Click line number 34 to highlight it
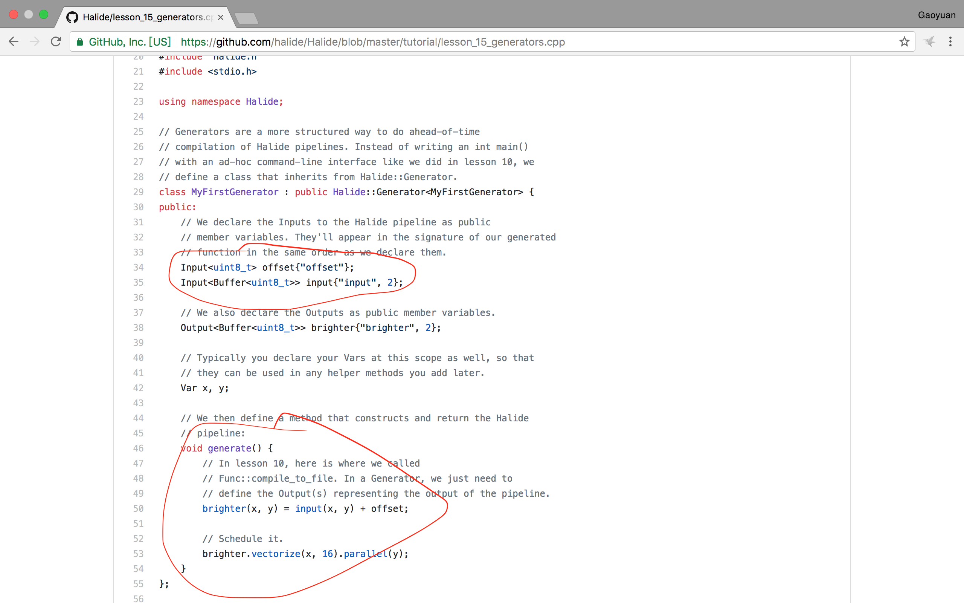The image size is (964, 603). [138, 267]
